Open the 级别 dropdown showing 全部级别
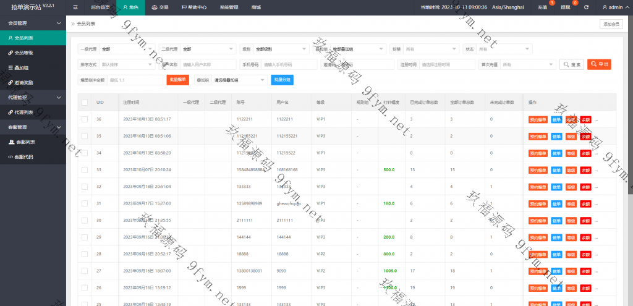633x306 pixels. coord(281,49)
